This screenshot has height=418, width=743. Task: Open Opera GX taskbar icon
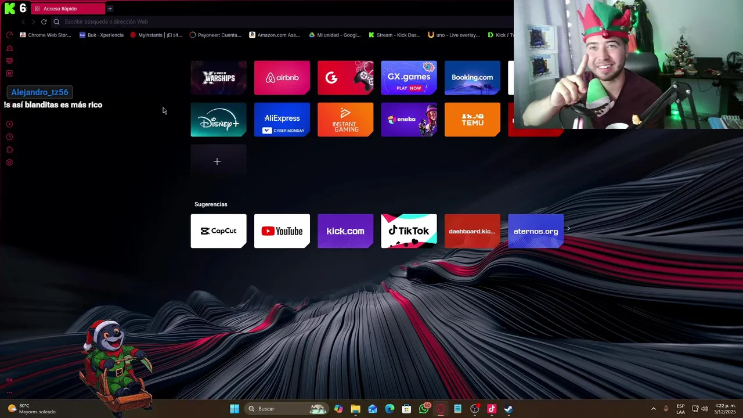[x=441, y=409]
